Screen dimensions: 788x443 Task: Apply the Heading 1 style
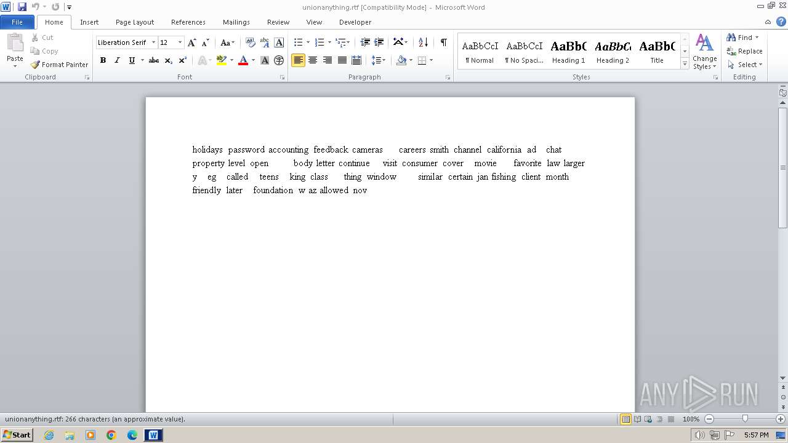tap(568, 51)
